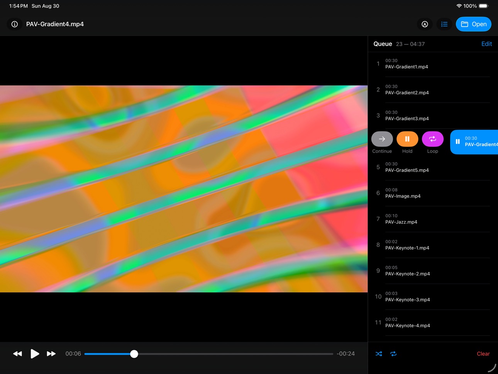Tap the battery indicator in status bar
498x374 pixels.
click(x=484, y=6)
